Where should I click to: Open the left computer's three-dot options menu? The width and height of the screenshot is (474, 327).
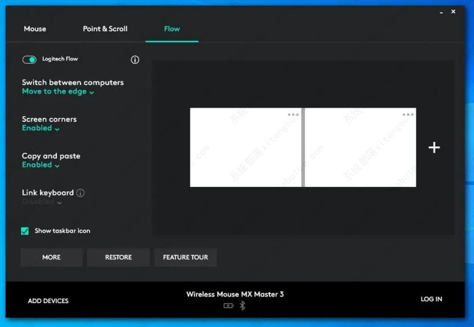293,115
